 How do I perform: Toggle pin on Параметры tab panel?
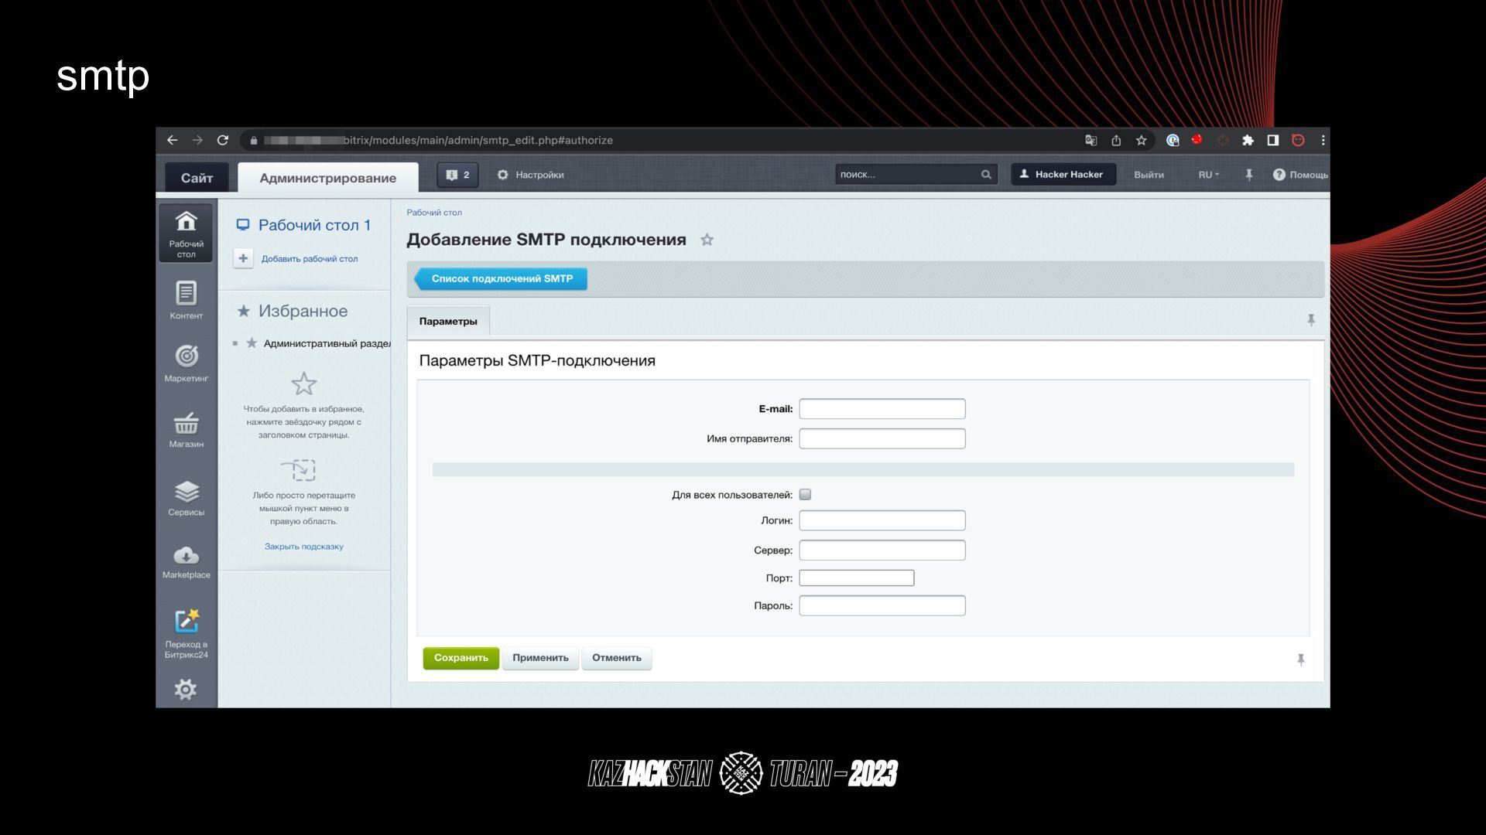1310,320
